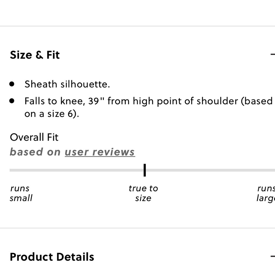The width and height of the screenshot is (275, 275).
Task: Click bullet dot beside Sheath silhouette
Action: tap(12, 84)
